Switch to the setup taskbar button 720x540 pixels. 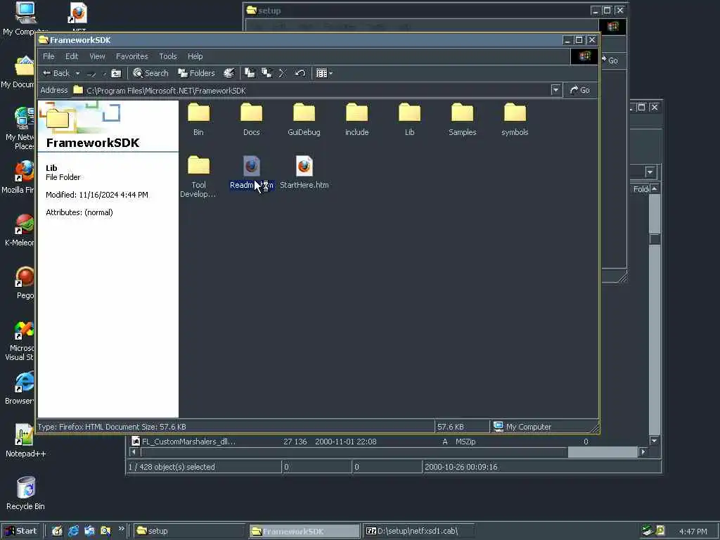[190, 531]
